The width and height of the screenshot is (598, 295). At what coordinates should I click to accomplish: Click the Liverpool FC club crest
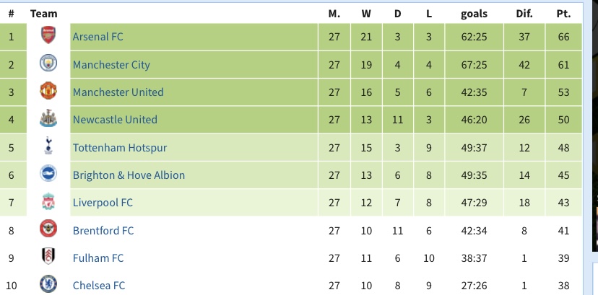pyautogui.click(x=48, y=201)
